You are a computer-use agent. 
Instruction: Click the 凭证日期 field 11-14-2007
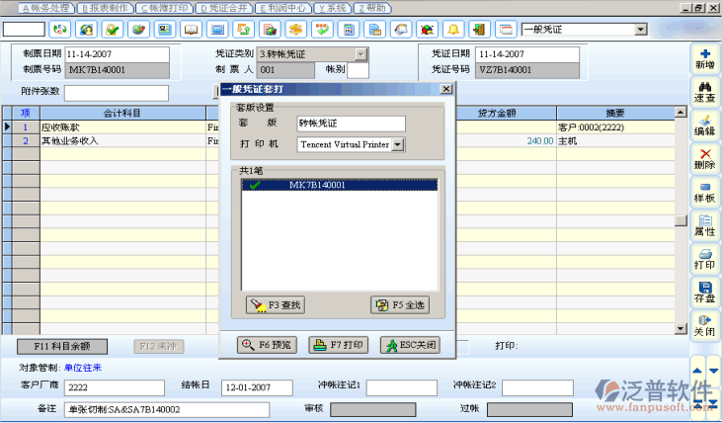coord(527,54)
